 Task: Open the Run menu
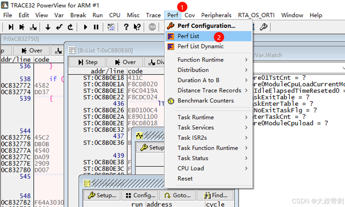[x=97, y=15]
